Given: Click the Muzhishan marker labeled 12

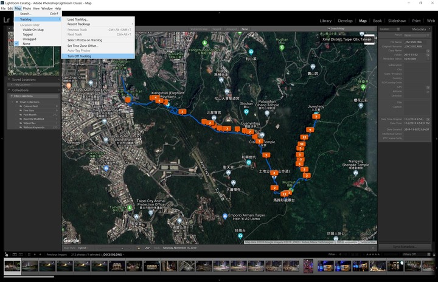Looking at the screenshot, I should pos(284,194).
